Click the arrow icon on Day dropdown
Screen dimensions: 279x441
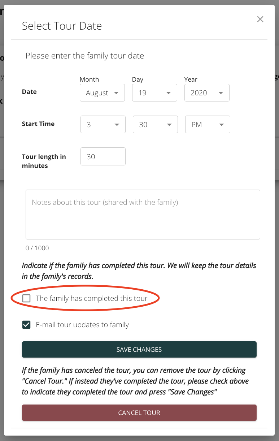[169, 93]
